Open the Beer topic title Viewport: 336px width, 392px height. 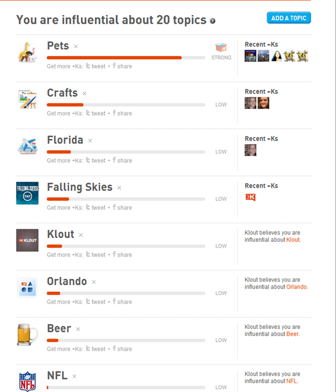pyautogui.click(x=59, y=328)
